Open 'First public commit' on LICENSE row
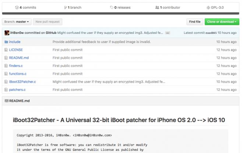The image size is (243, 153). (68, 50)
